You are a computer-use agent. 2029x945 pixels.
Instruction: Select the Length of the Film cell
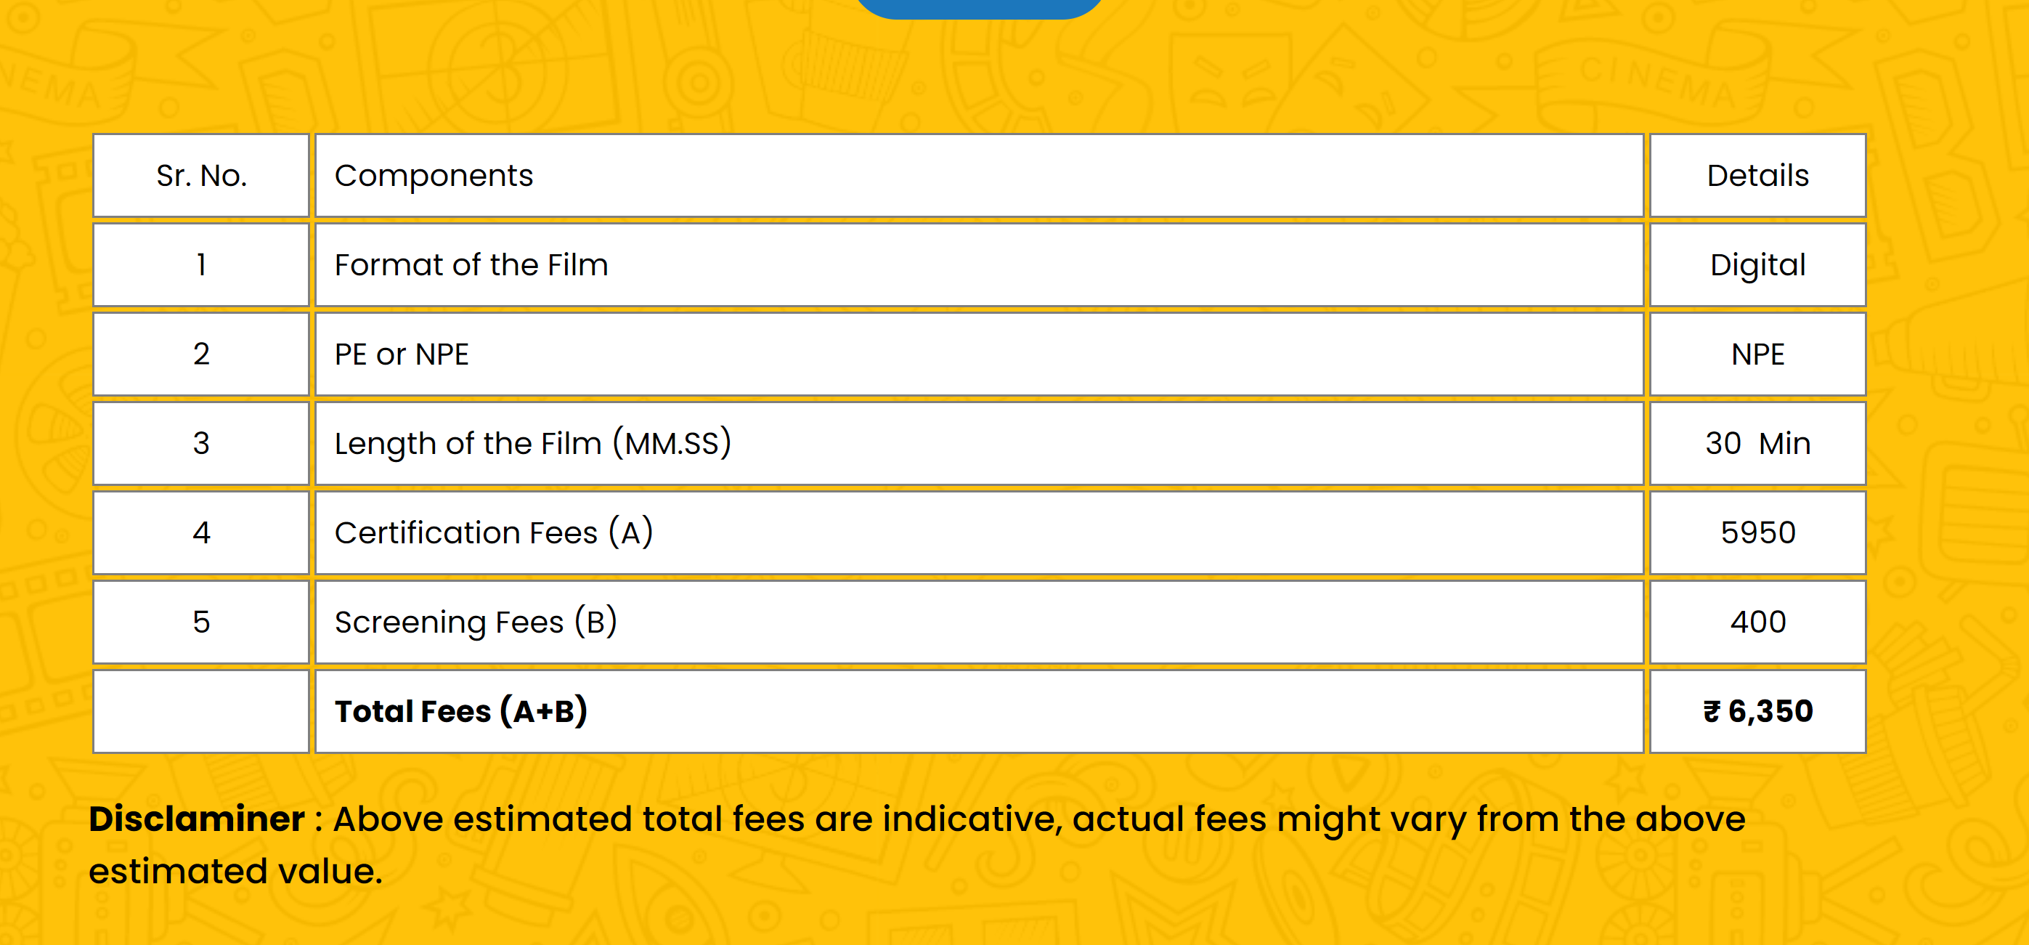point(532,444)
